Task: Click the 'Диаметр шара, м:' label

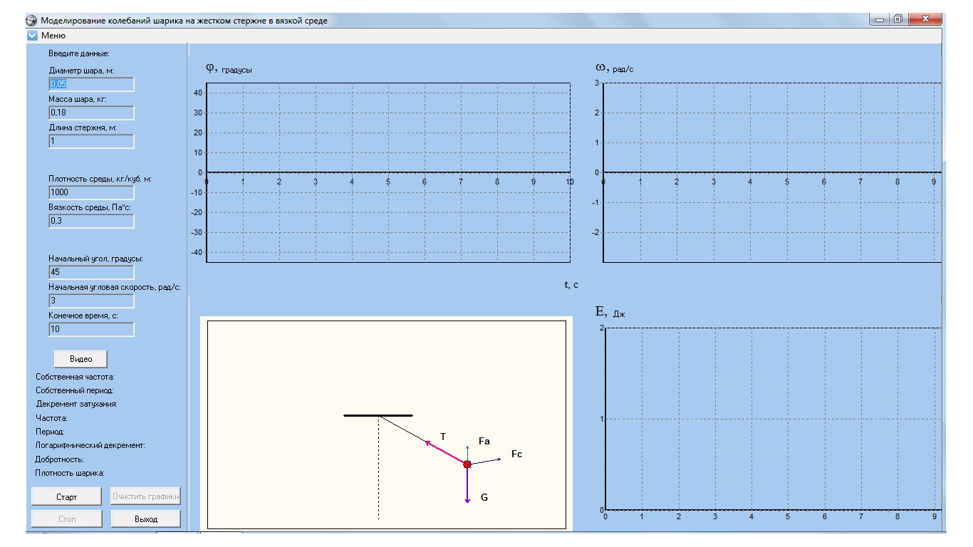Action: click(x=81, y=71)
